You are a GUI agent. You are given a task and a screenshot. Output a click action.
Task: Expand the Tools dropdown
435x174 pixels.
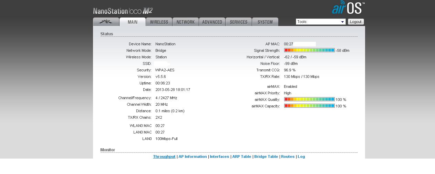pyautogui.click(x=320, y=22)
